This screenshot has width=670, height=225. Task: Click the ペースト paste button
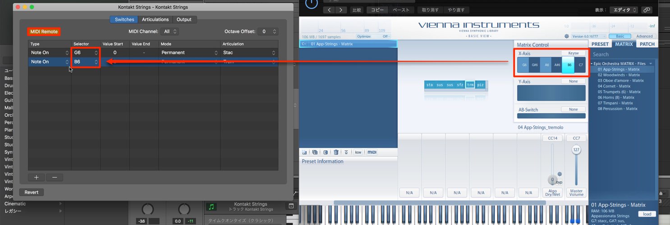point(401,10)
